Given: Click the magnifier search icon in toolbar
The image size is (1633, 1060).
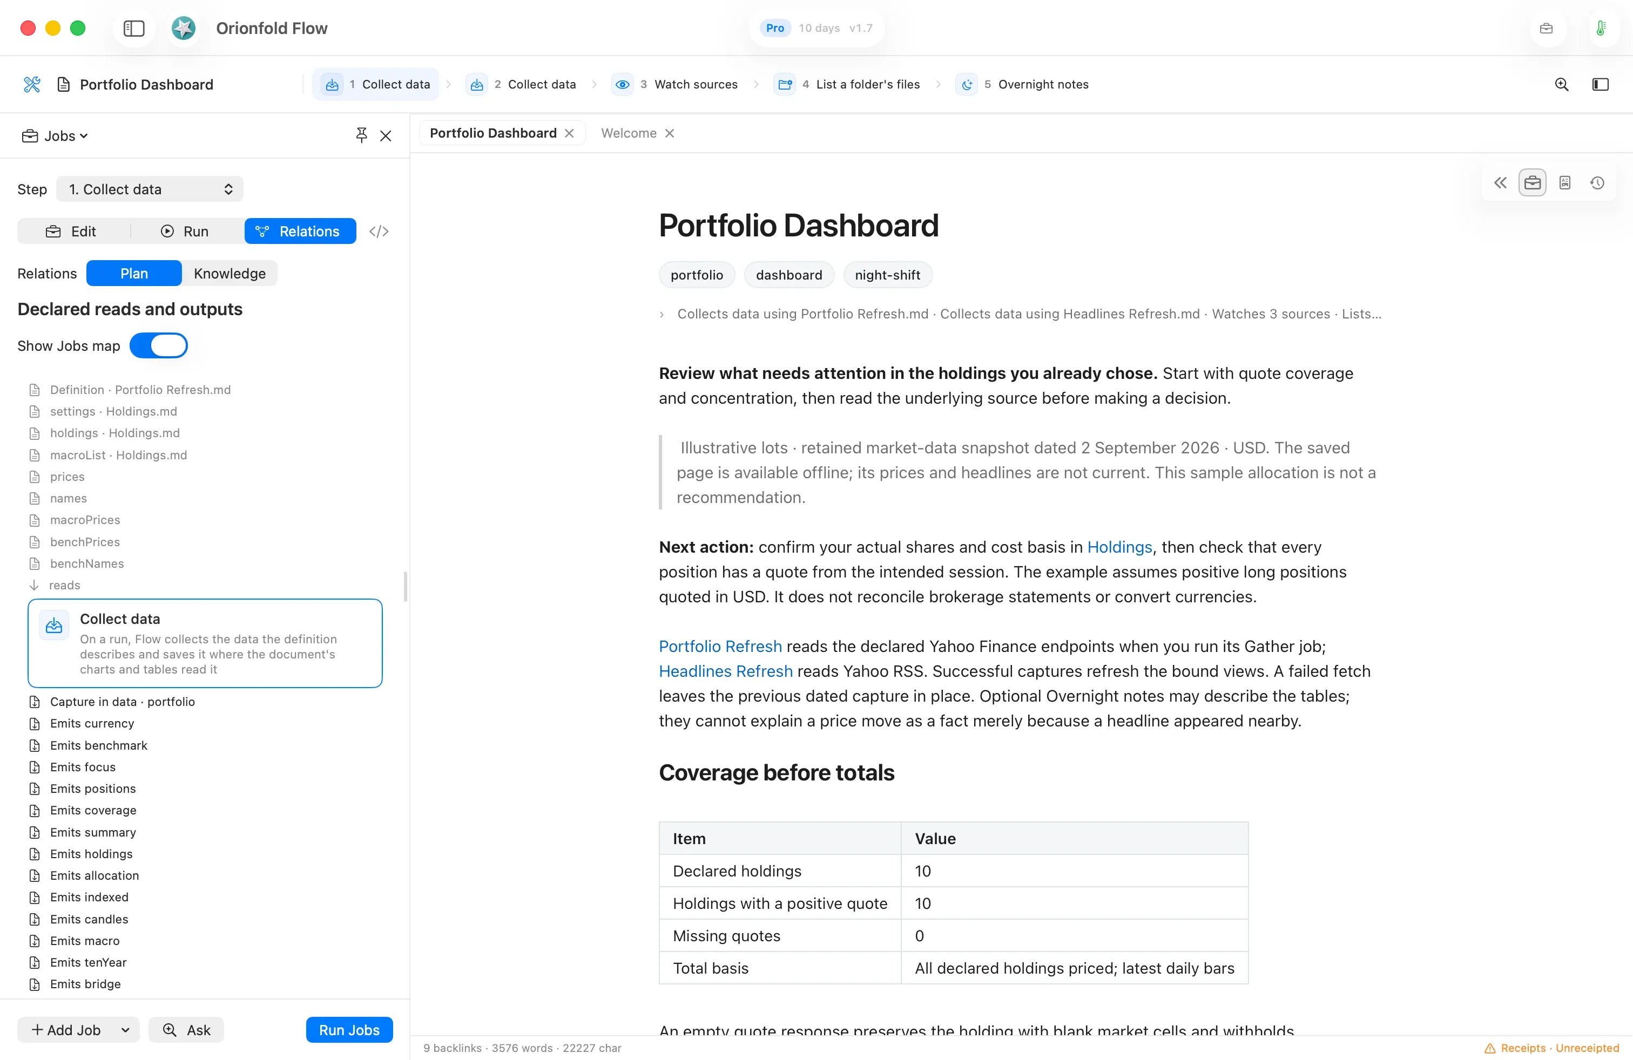Looking at the screenshot, I should 1561,84.
